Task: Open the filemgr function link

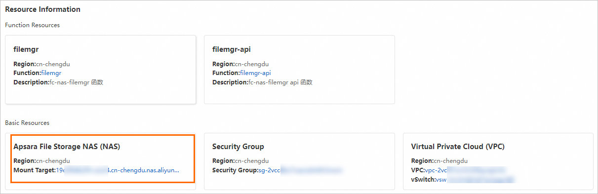Action: point(52,73)
